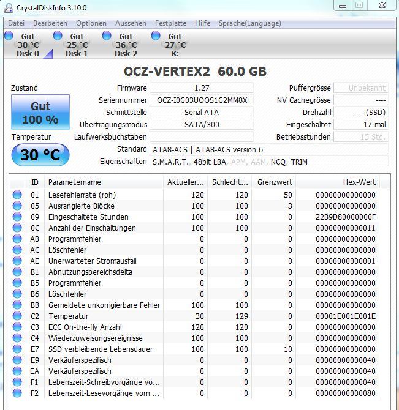Switch to the Disk 1 entry

(x=77, y=45)
